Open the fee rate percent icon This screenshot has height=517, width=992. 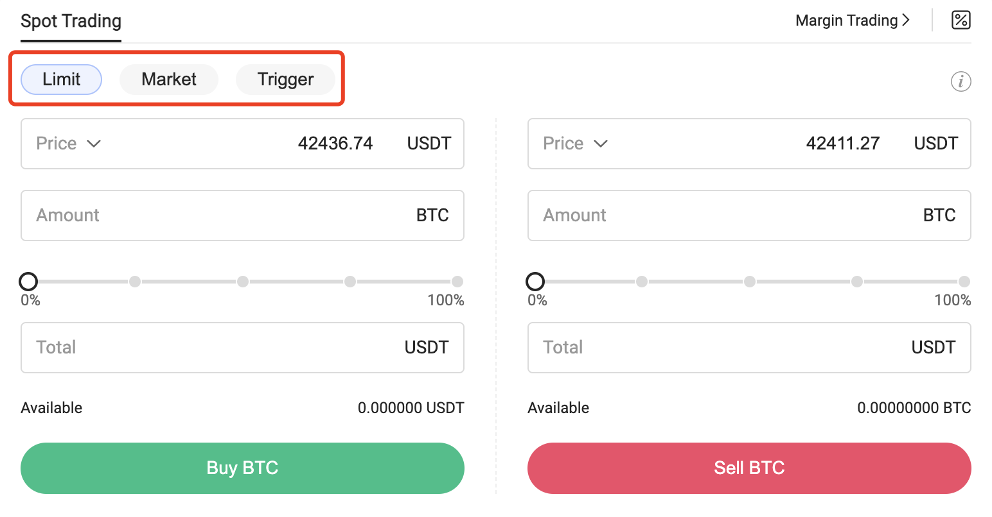tap(961, 20)
